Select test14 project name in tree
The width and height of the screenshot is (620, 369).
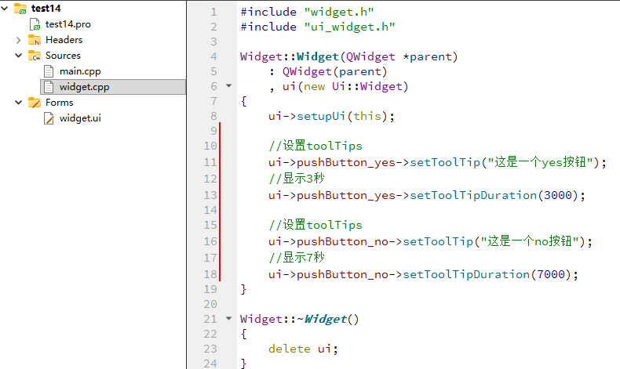(x=46, y=9)
